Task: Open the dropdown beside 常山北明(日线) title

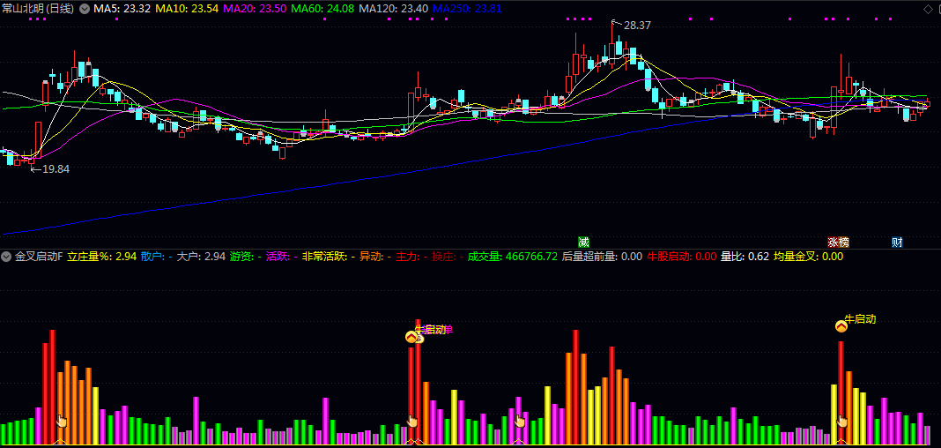Action: pyautogui.click(x=84, y=9)
